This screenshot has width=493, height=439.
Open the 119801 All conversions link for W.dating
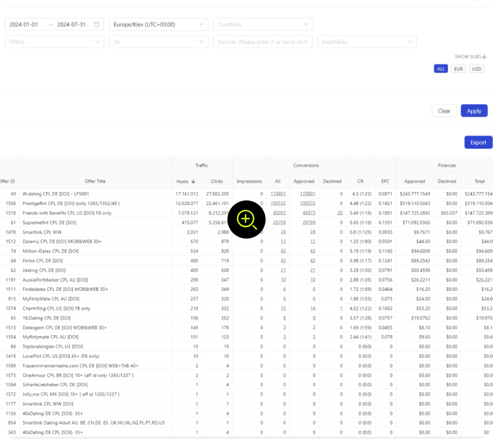tap(278, 194)
